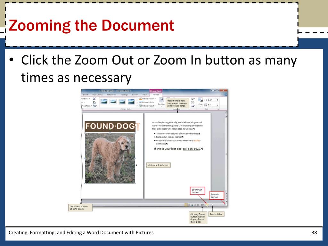Viewport: 328px width, 246px height.
Task: Open the Artistic Effects dropdown
Action: (x=86, y=106)
